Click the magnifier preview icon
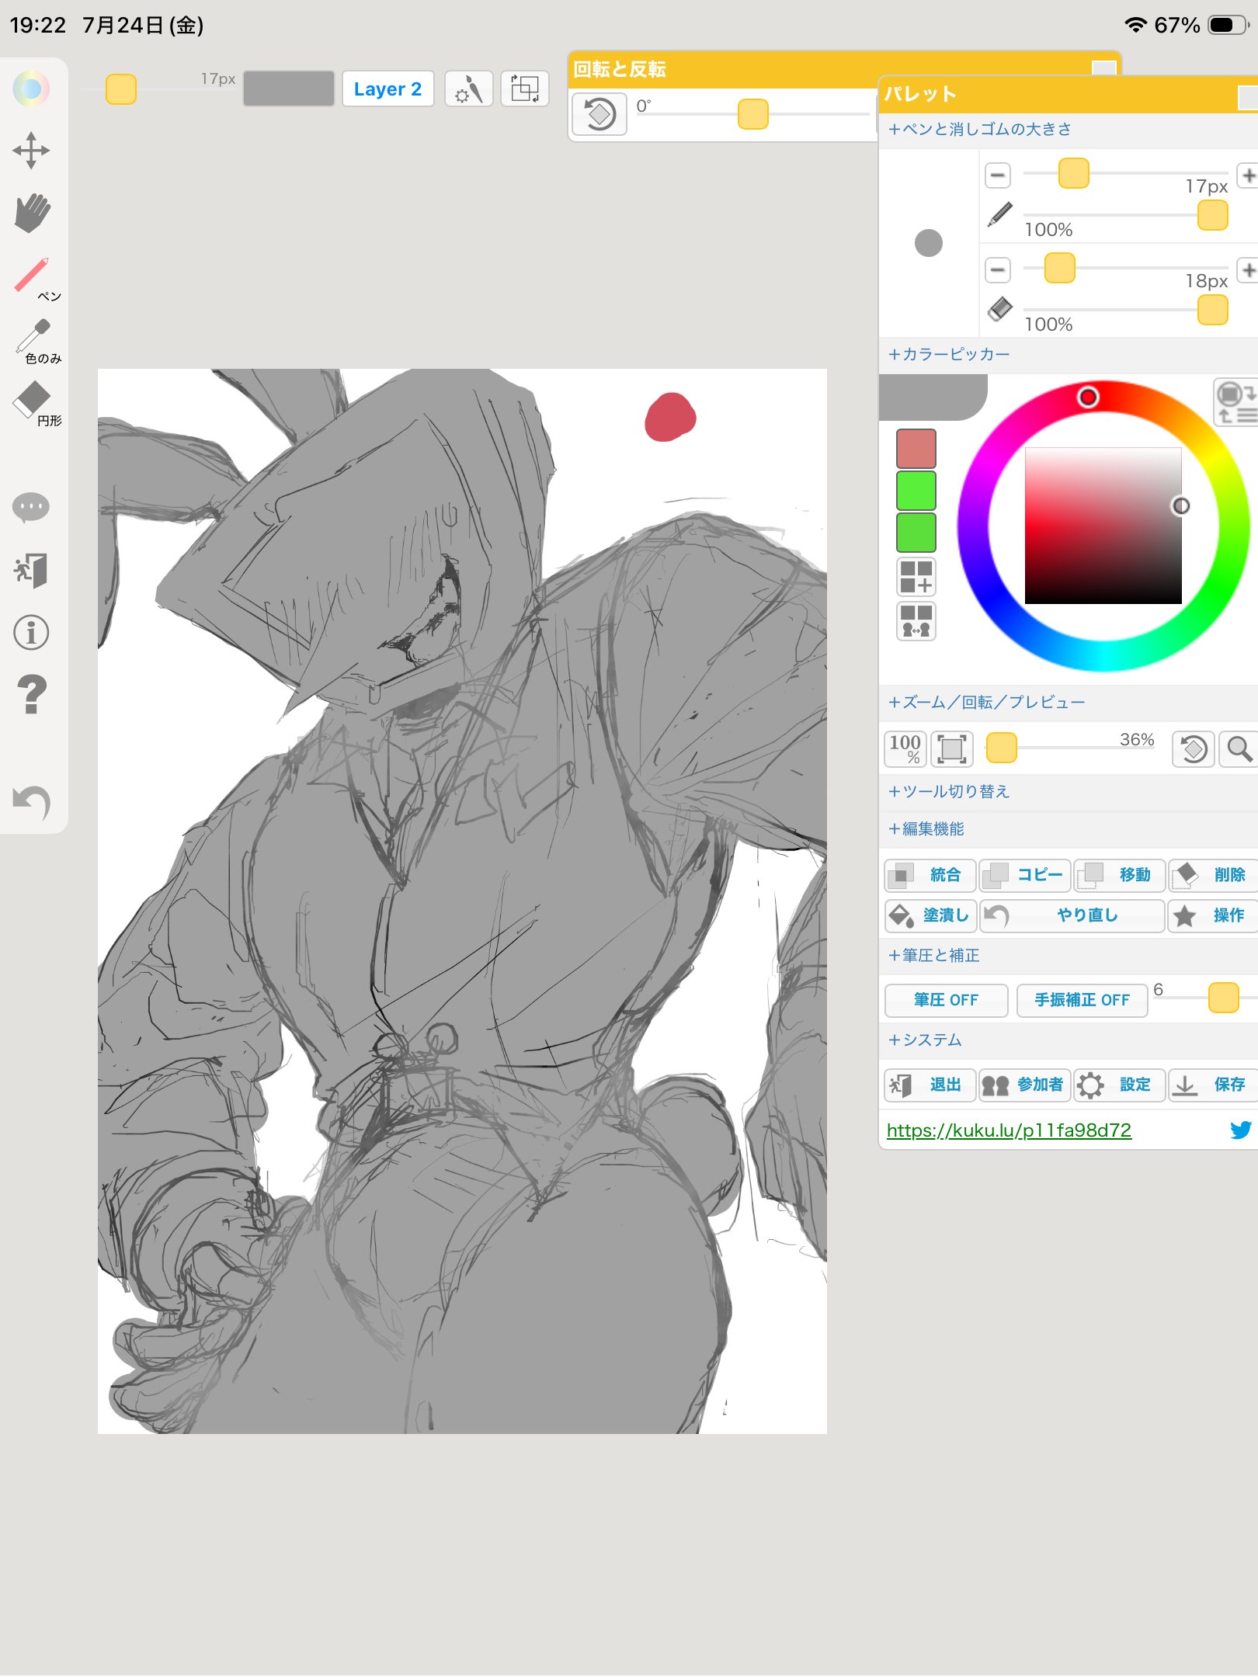1258x1677 pixels. 1239,748
